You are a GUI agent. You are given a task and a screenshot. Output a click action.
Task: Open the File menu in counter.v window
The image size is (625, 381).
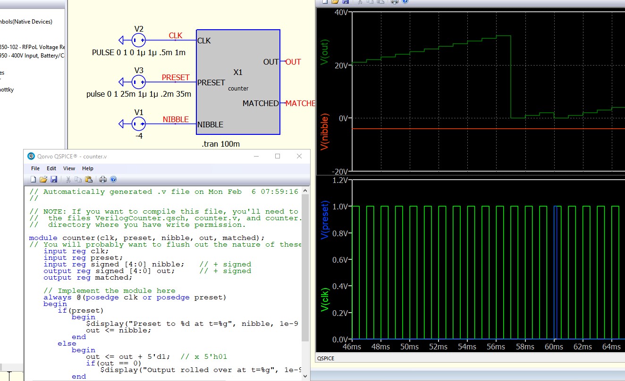(35, 168)
